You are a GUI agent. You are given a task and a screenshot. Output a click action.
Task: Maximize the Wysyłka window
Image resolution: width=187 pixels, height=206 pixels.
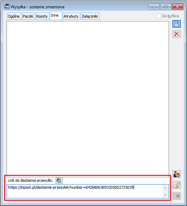pyautogui.click(x=166, y=7)
